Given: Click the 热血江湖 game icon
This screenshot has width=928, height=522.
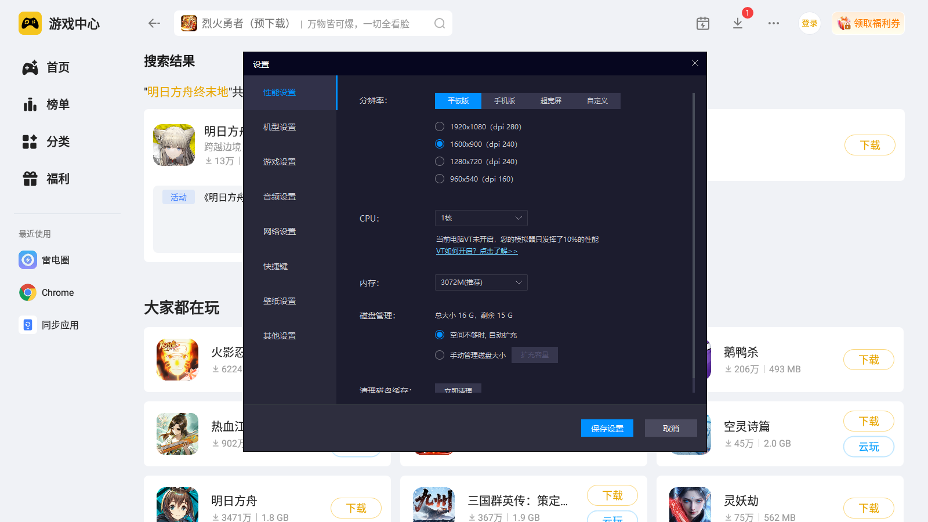Looking at the screenshot, I should (177, 434).
